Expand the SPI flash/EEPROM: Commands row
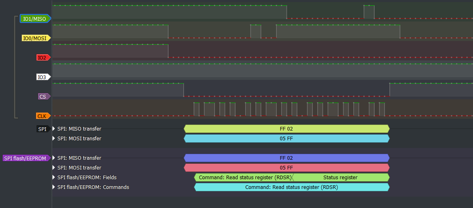 (54, 187)
